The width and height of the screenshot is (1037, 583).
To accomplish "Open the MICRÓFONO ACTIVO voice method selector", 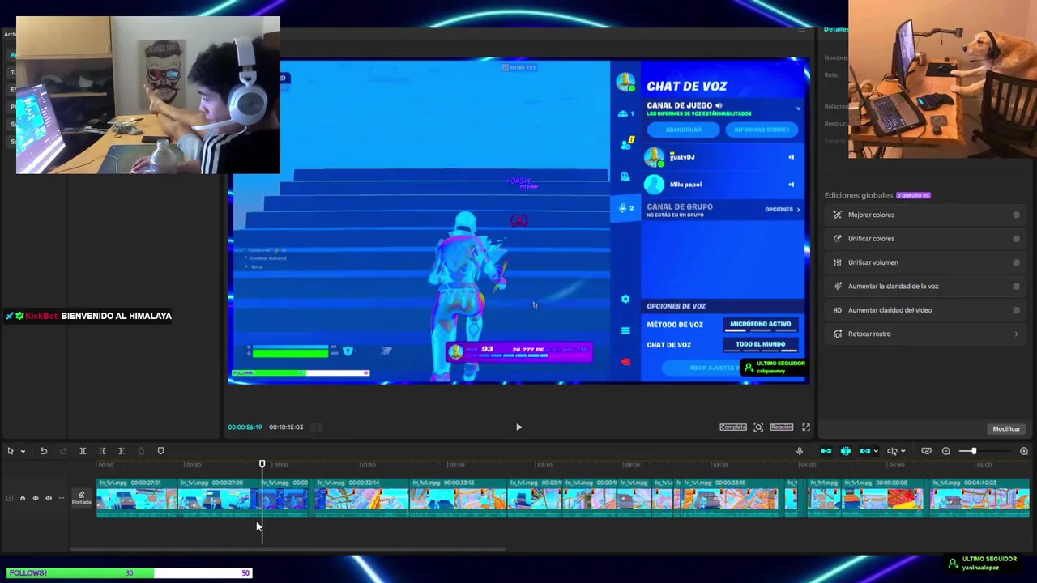I will coord(760,324).
